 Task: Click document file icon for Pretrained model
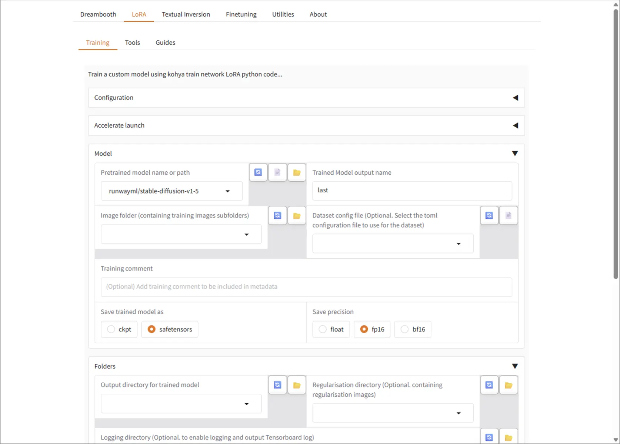(277, 172)
